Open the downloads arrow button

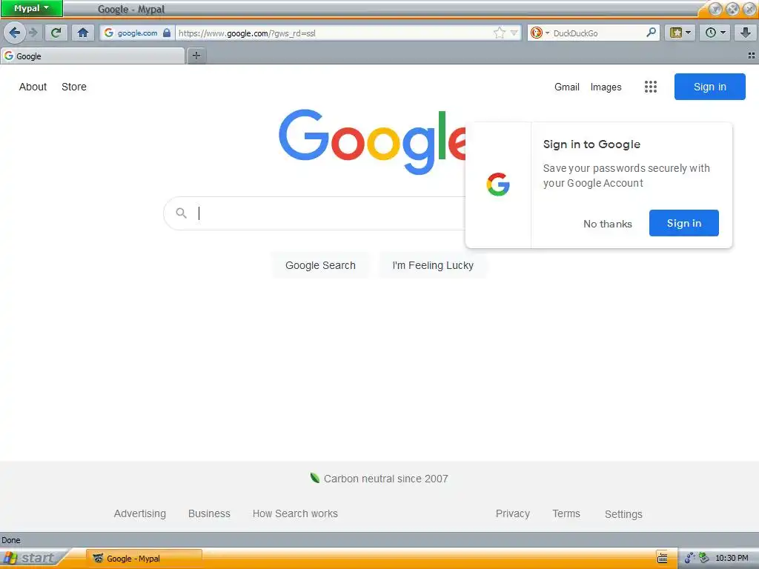pyautogui.click(x=746, y=33)
